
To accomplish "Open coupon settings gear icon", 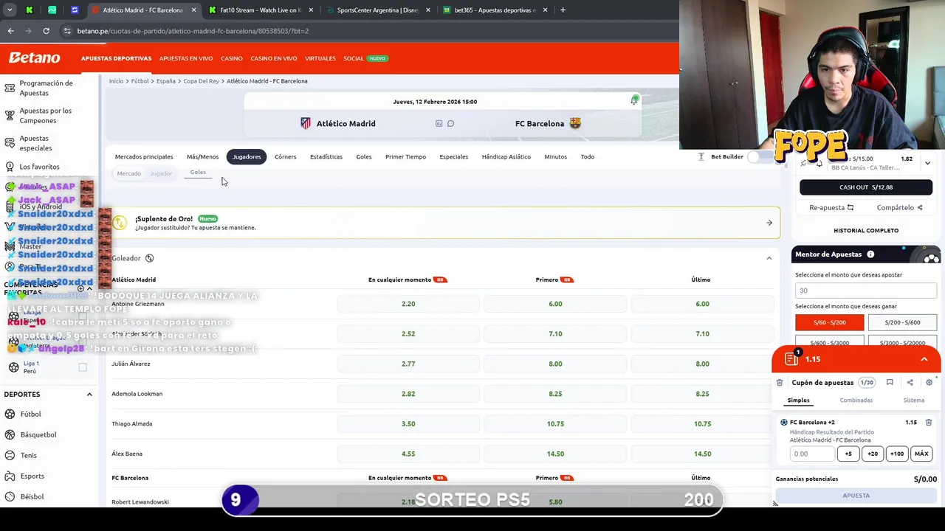I will click(x=929, y=382).
